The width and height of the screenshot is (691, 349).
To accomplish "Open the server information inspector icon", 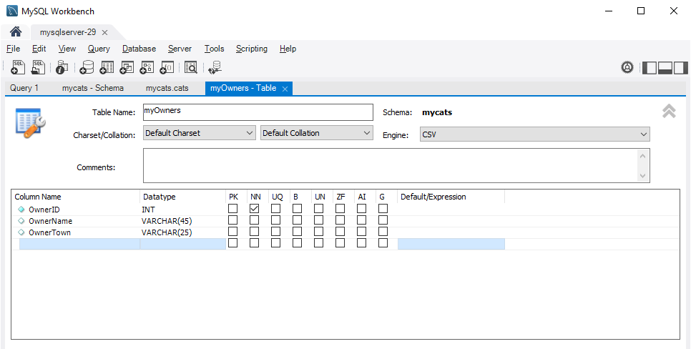I will tap(62, 67).
